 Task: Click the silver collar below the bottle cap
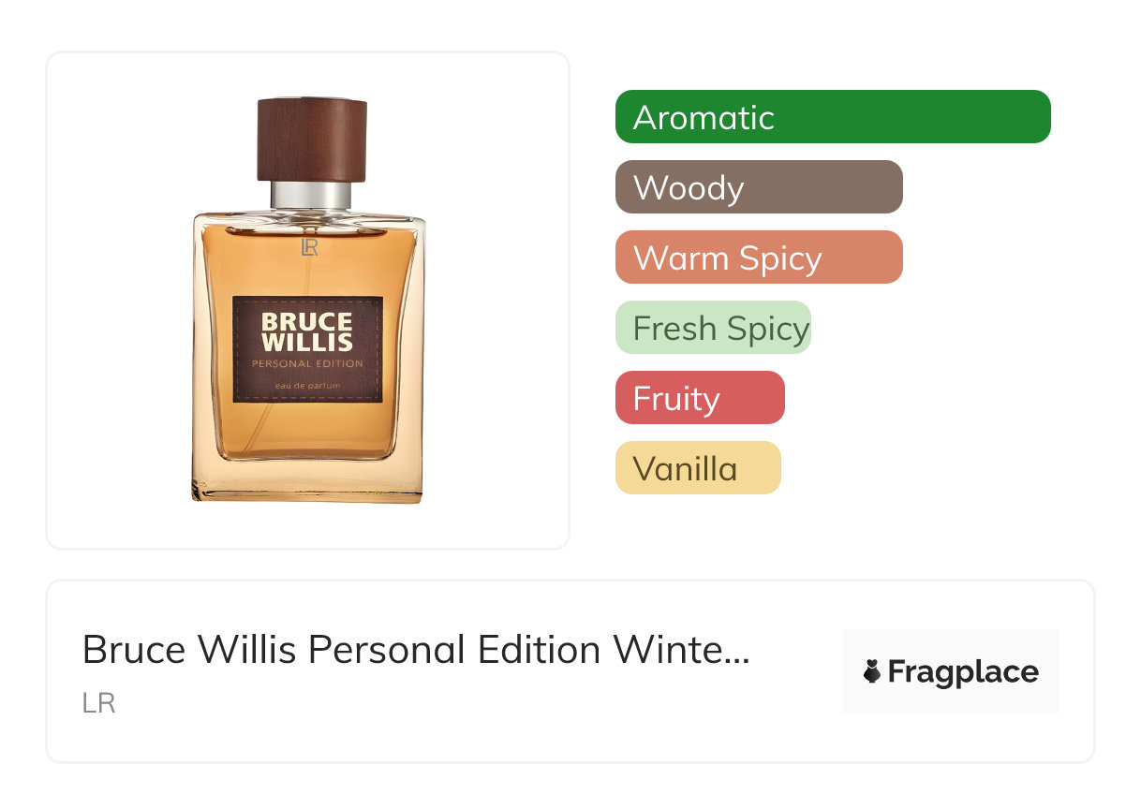tap(311, 195)
